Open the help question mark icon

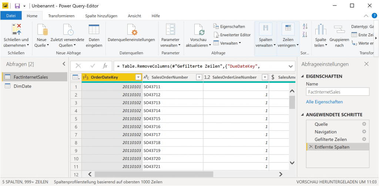pyautogui.click(x=374, y=16)
